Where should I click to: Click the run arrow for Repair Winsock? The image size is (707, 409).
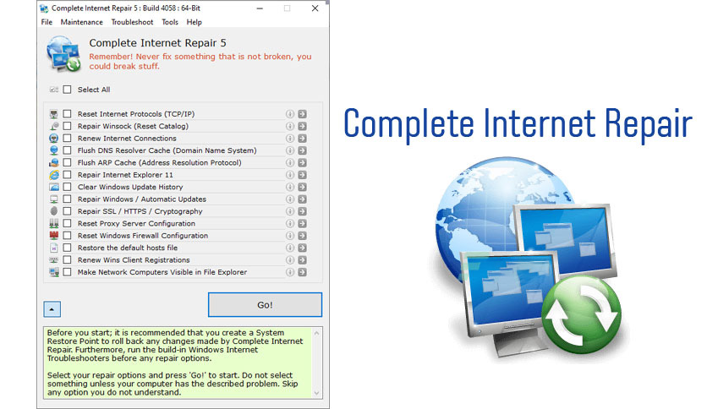302,126
